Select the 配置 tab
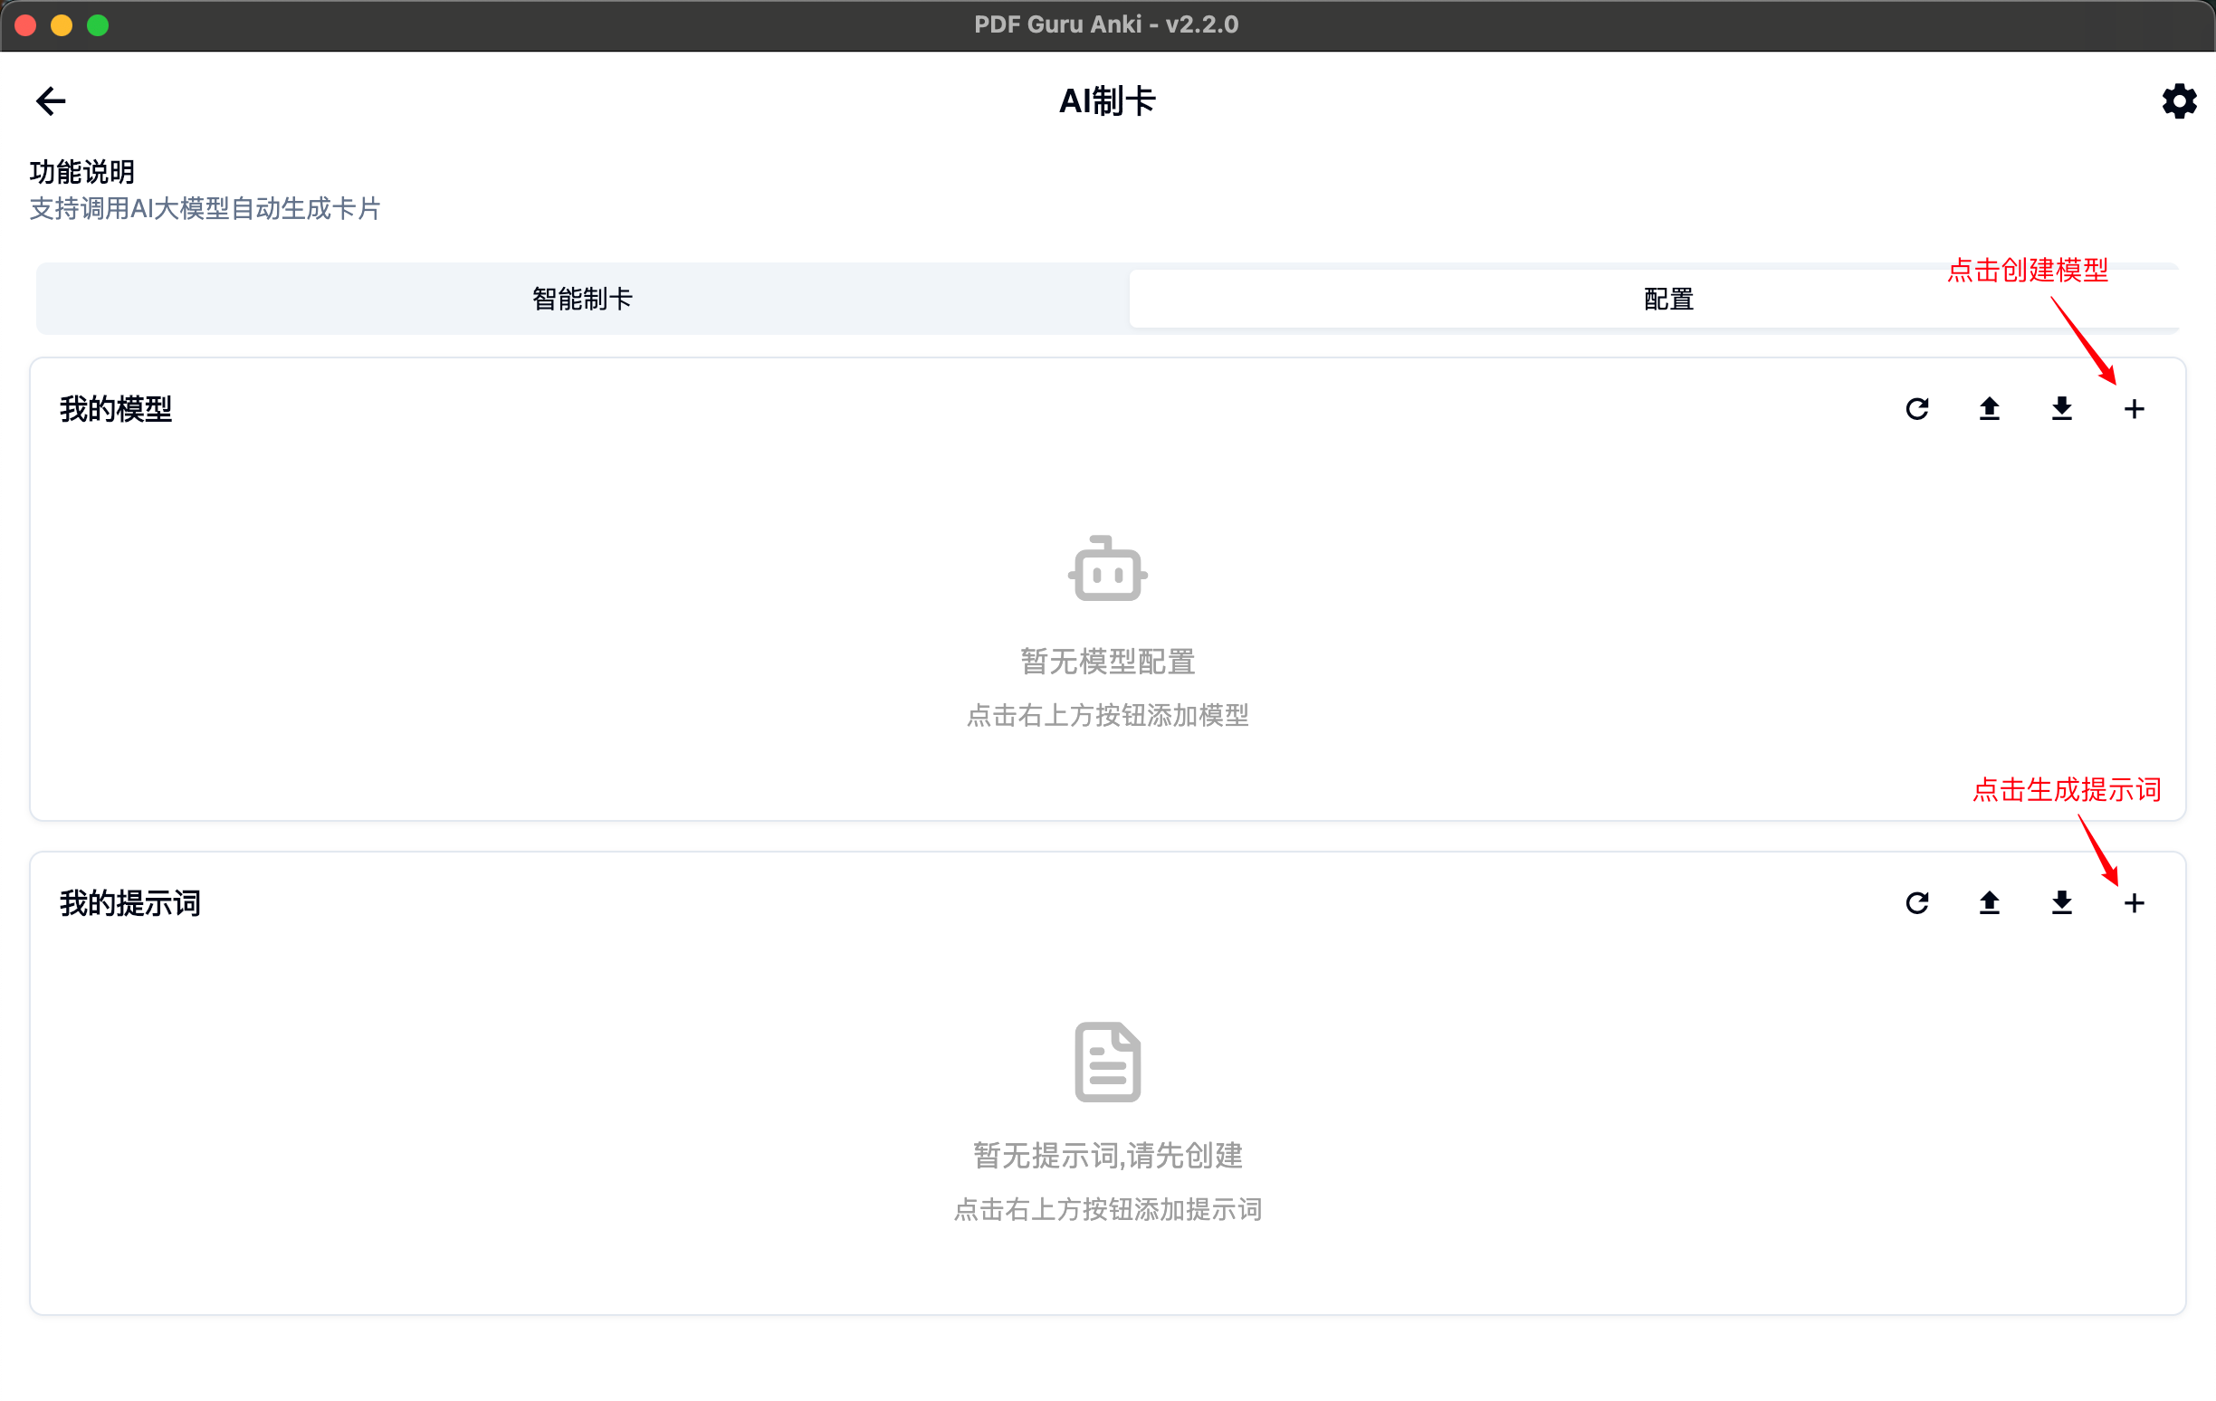The height and width of the screenshot is (1401, 2216). coord(1667,299)
